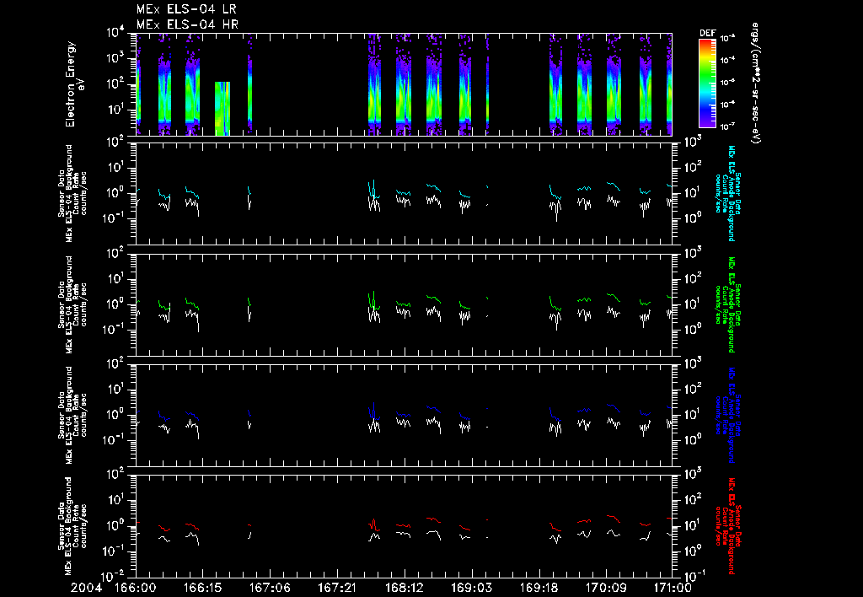Select the 'Electron Energy eV' axis label

point(74,84)
